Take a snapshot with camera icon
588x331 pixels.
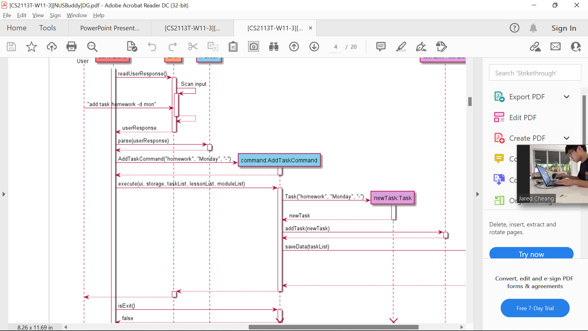[x=254, y=47]
